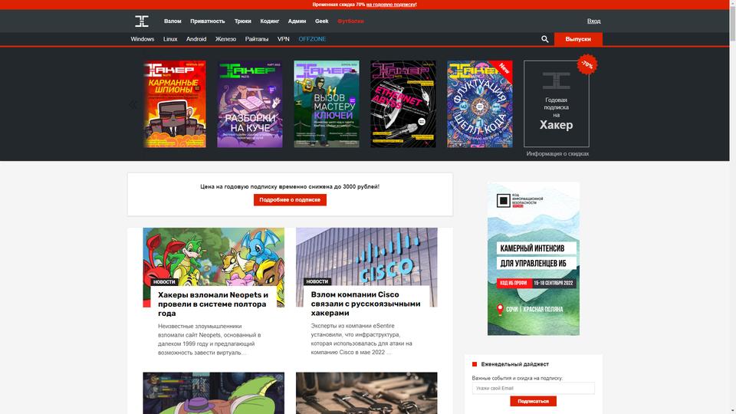Open search with the magnifier icon

click(x=544, y=39)
